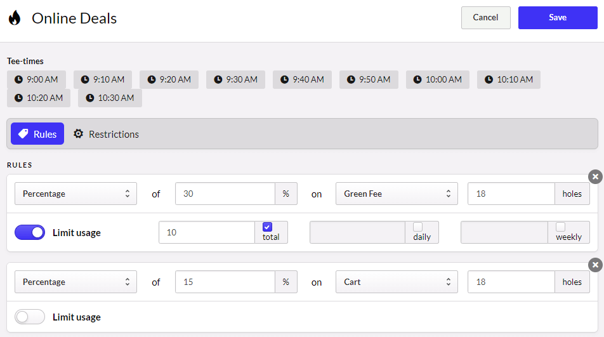Enable Limit usage for Cart rule
This screenshot has height=337, width=604.
point(30,317)
